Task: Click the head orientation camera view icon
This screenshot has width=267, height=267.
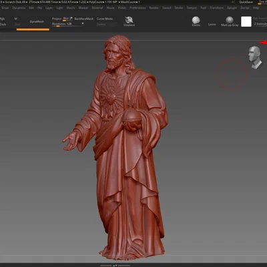Action: [x=255, y=57]
